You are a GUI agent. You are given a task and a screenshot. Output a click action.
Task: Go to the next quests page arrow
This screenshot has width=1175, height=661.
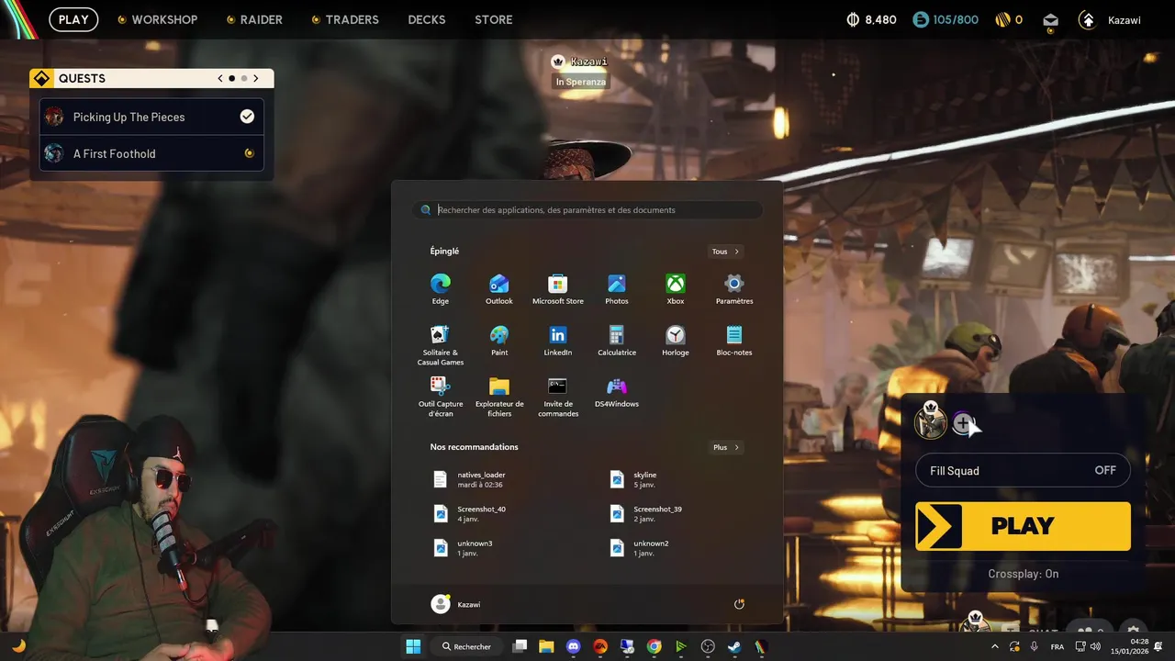tap(256, 78)
